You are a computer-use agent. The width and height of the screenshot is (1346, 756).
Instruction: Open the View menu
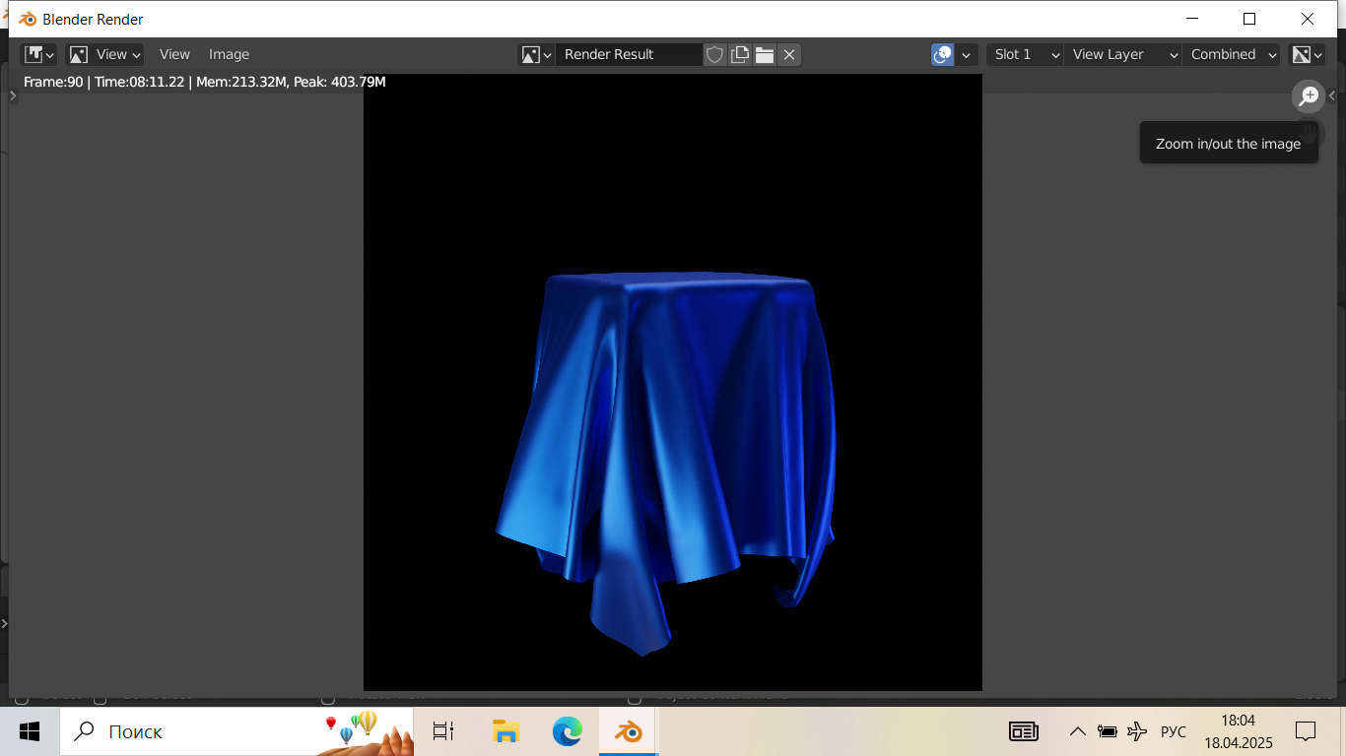174,54
